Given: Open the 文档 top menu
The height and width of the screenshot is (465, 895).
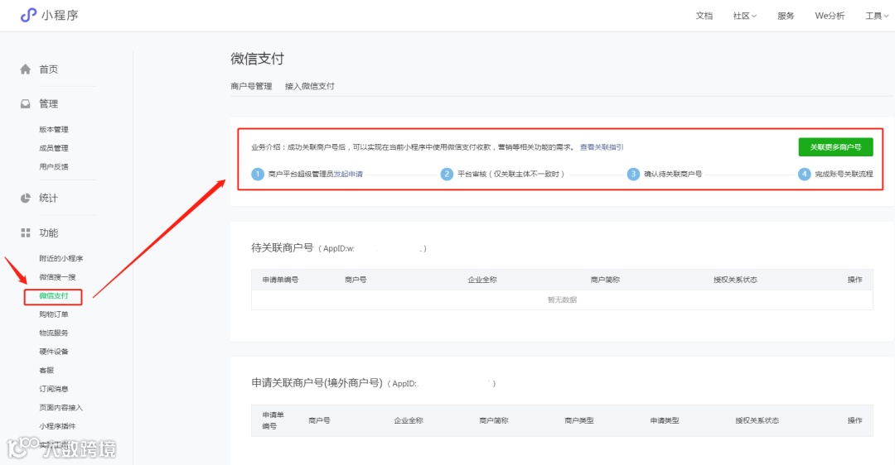Looking at the screenshot, I should tap(704, 16).
